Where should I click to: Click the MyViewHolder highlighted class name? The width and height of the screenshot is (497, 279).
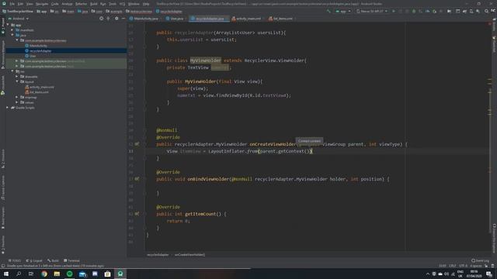pyautogui.click(x=205, y=60)
